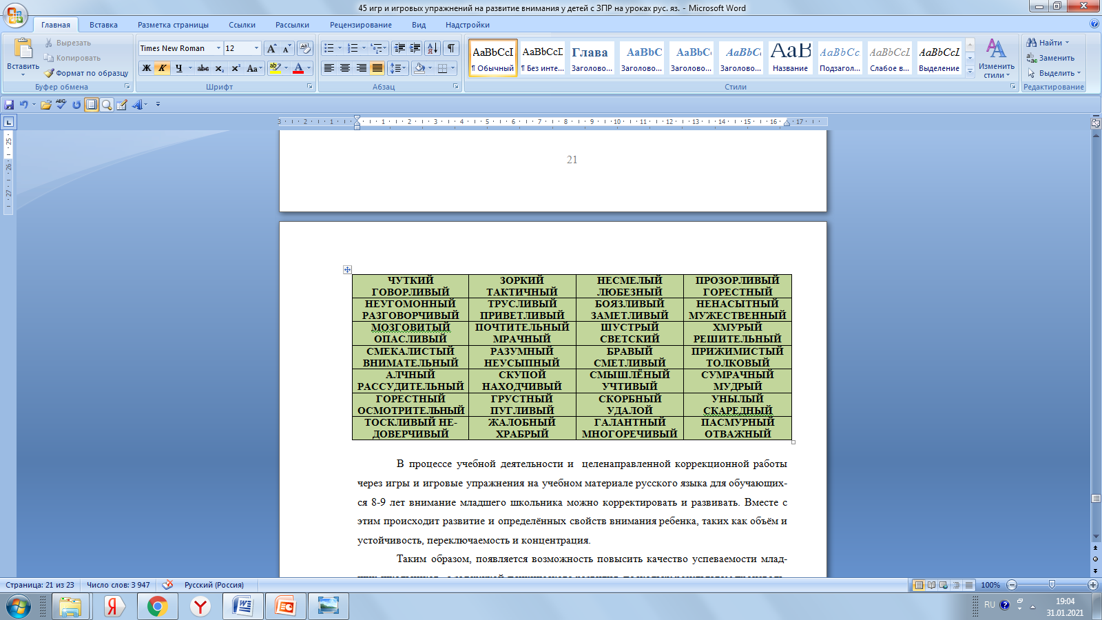
Task: Switch to outline view in status bar
Action: (x=956, y=585)
